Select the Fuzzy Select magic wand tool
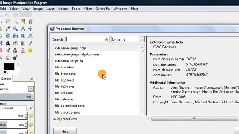The image size is (239, 134). tap(15, 22)
